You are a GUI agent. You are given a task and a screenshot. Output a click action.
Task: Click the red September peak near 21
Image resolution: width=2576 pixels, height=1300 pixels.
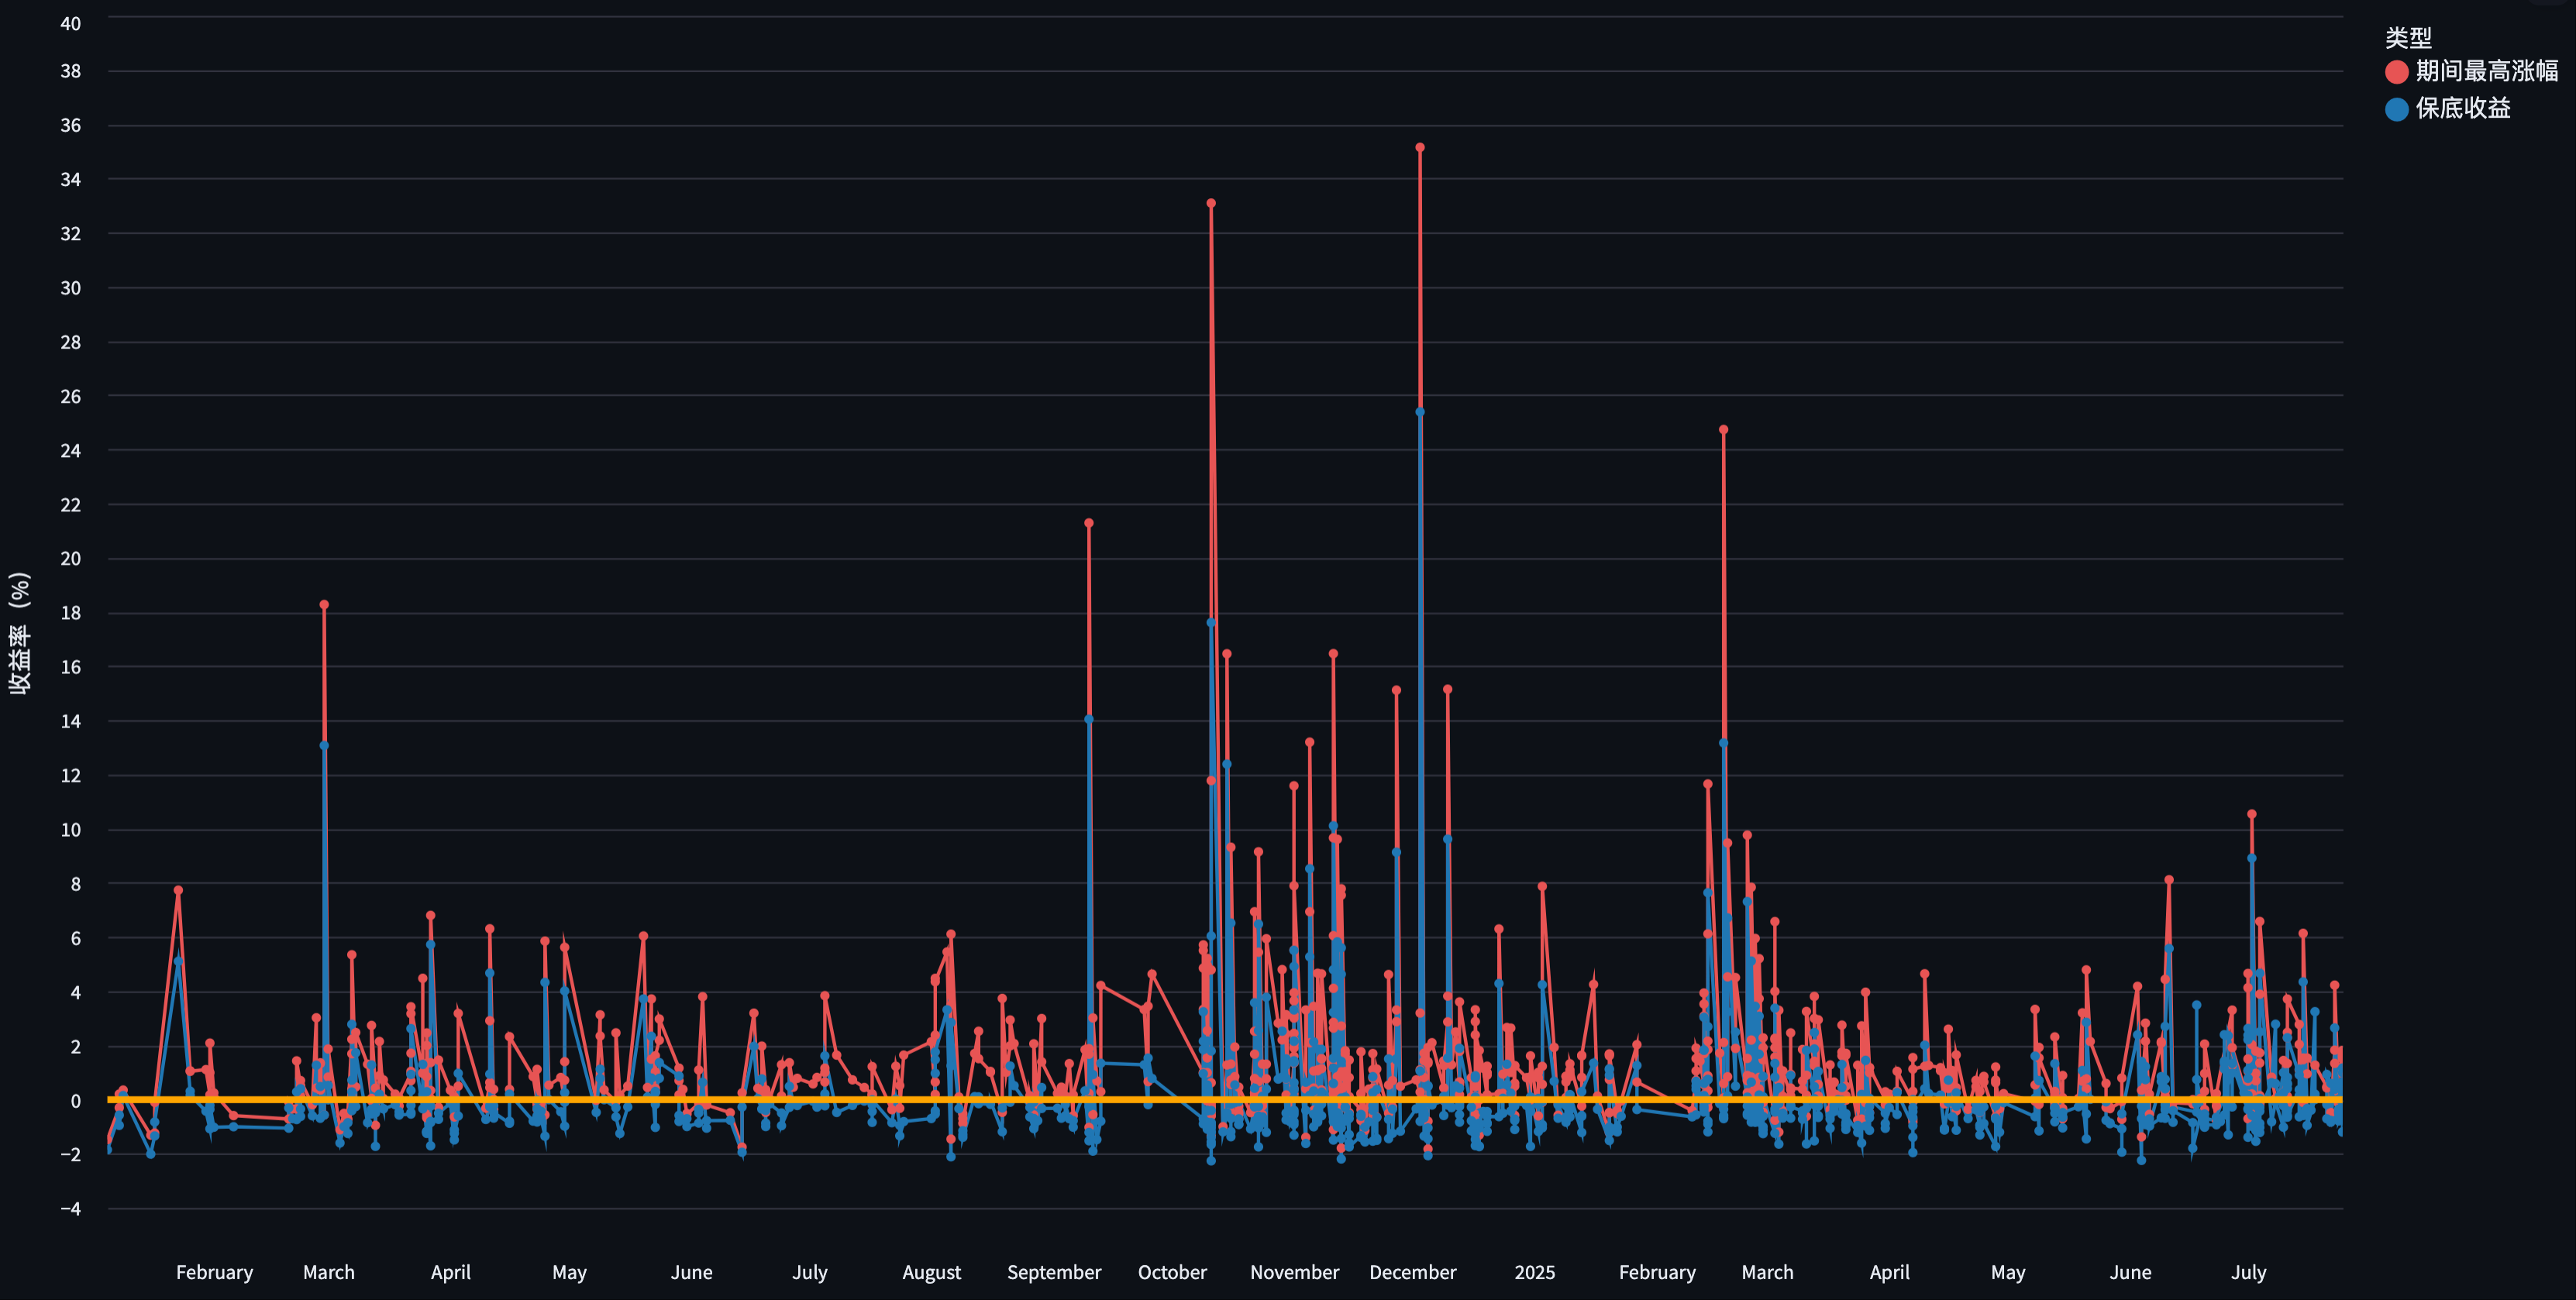click(x=1089, y=523)
